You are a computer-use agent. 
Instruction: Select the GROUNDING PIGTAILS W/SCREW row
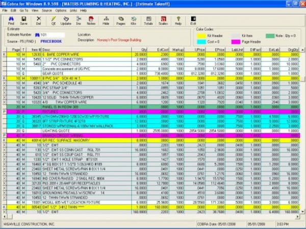pos(154,193)
